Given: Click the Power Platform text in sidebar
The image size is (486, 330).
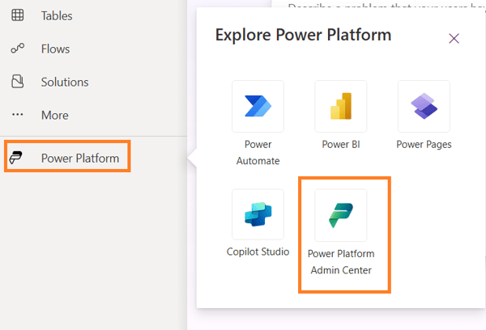Looking at the screenshot, I should tap(80, 158).
